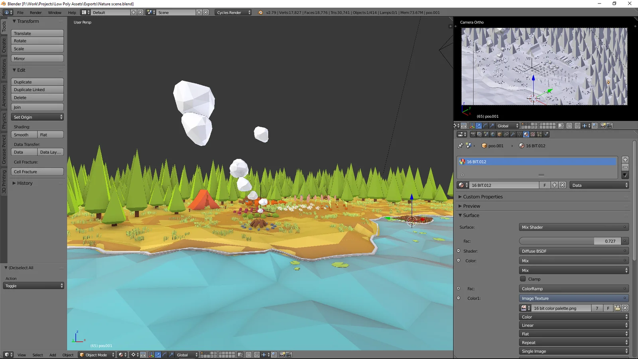
Task: Open the Render camera properties tab
Action: click(x=473, y=134)
